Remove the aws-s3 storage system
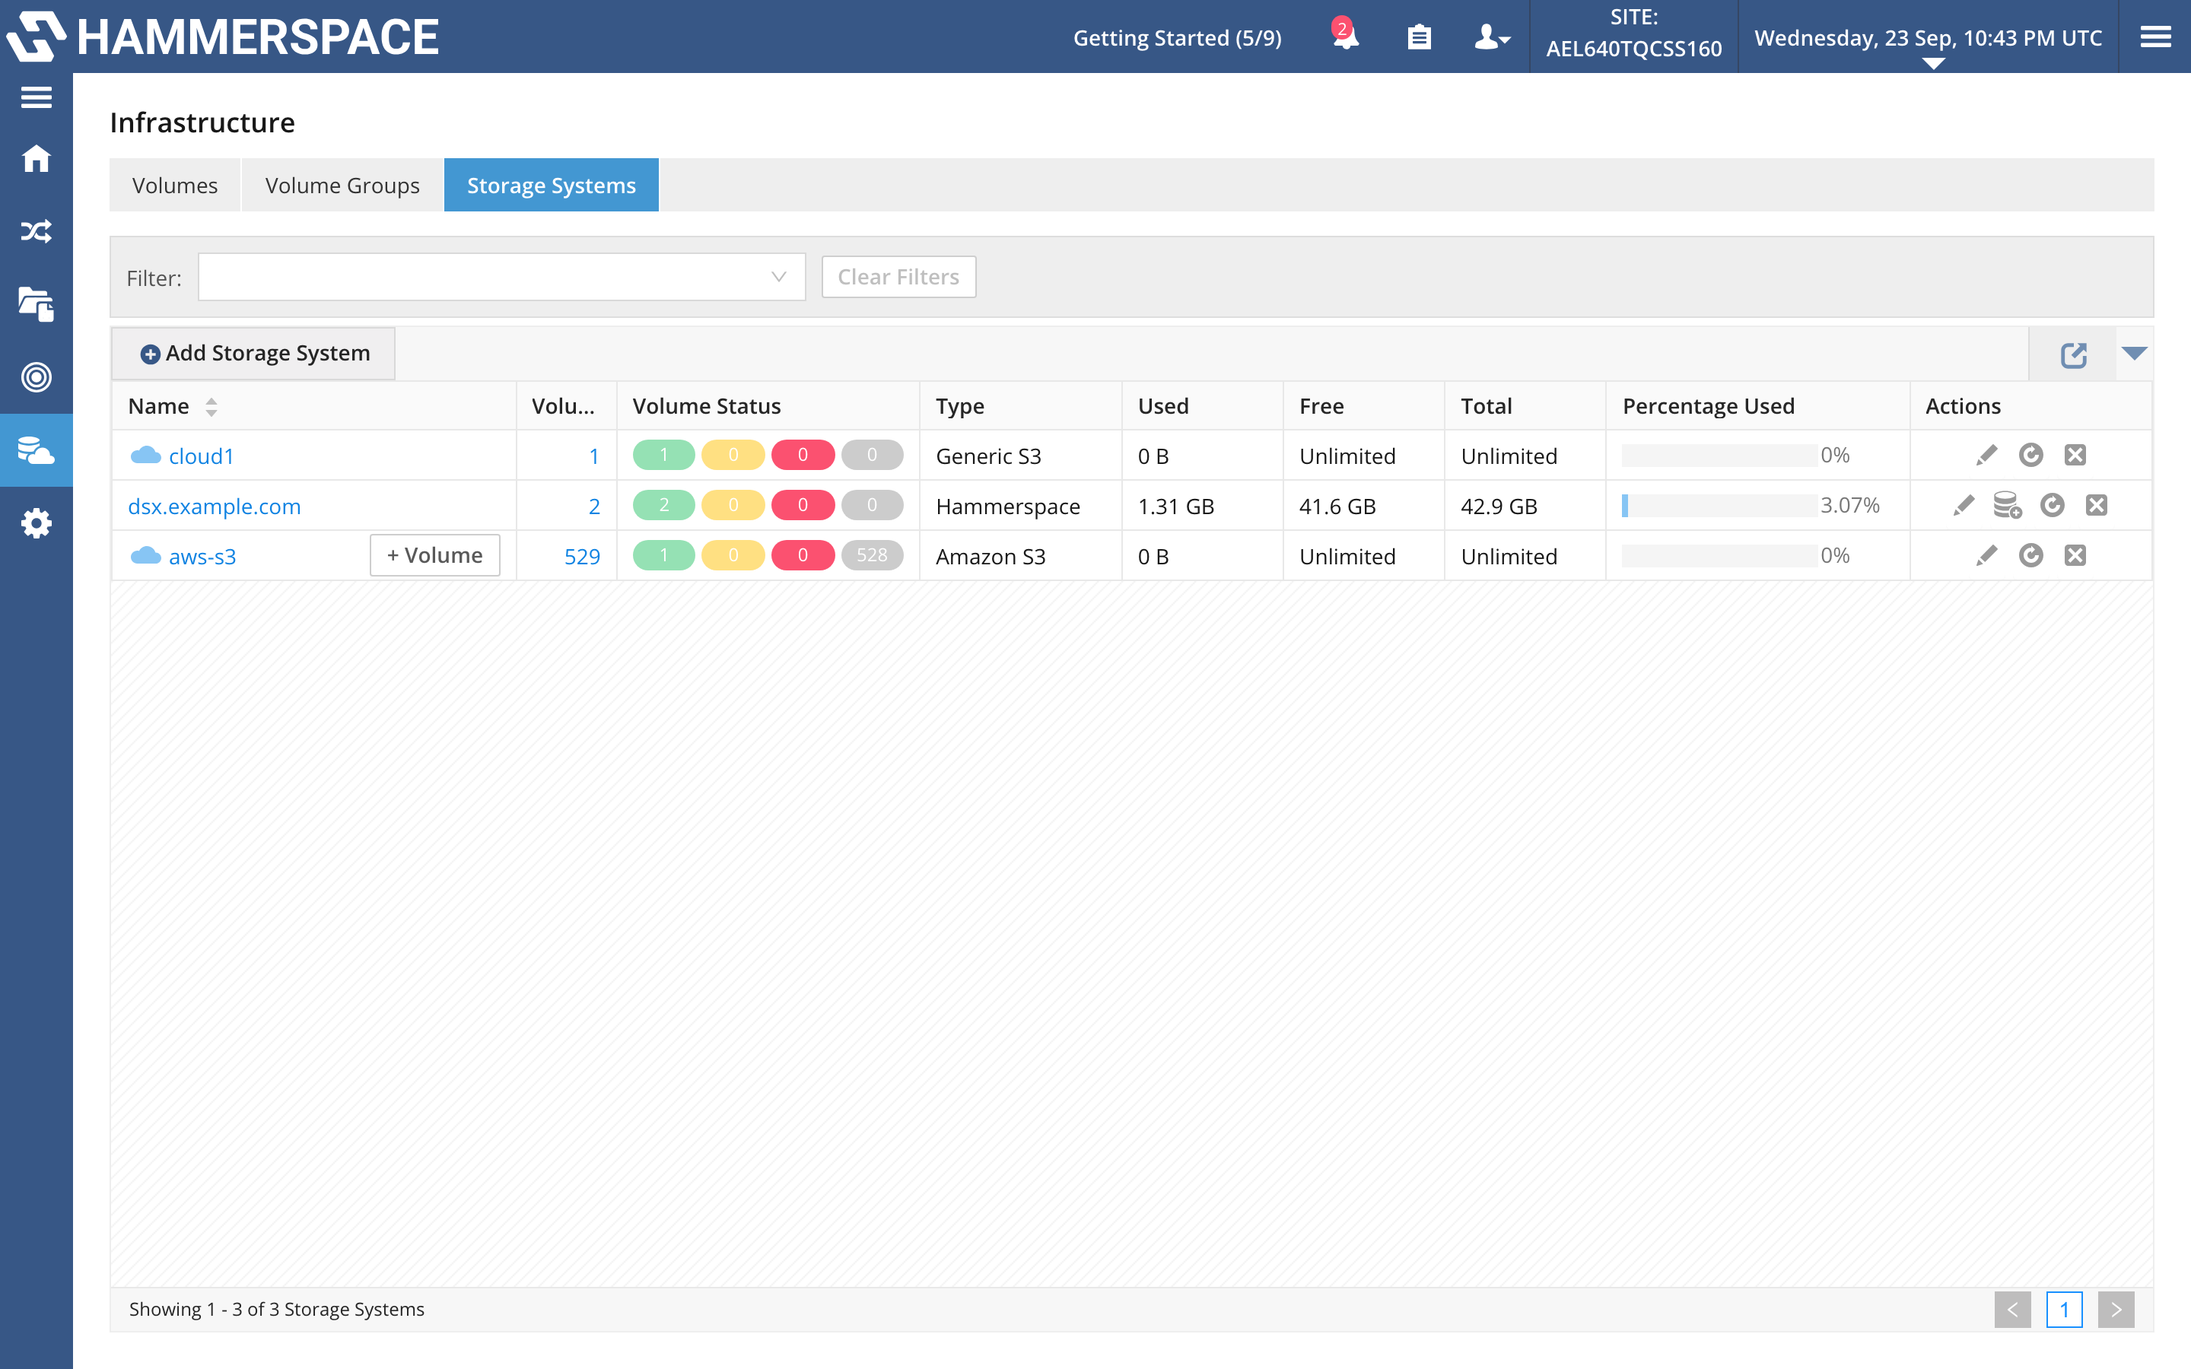 (2075, 555)
